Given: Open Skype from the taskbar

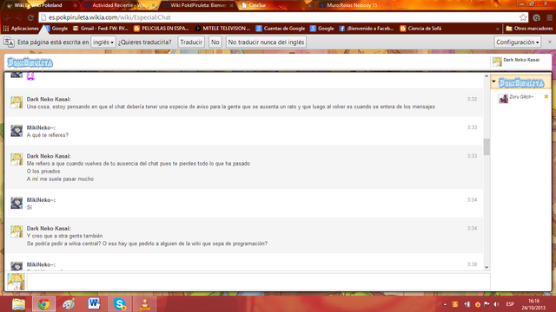Looking at the screenshot, I should (120, 304).
